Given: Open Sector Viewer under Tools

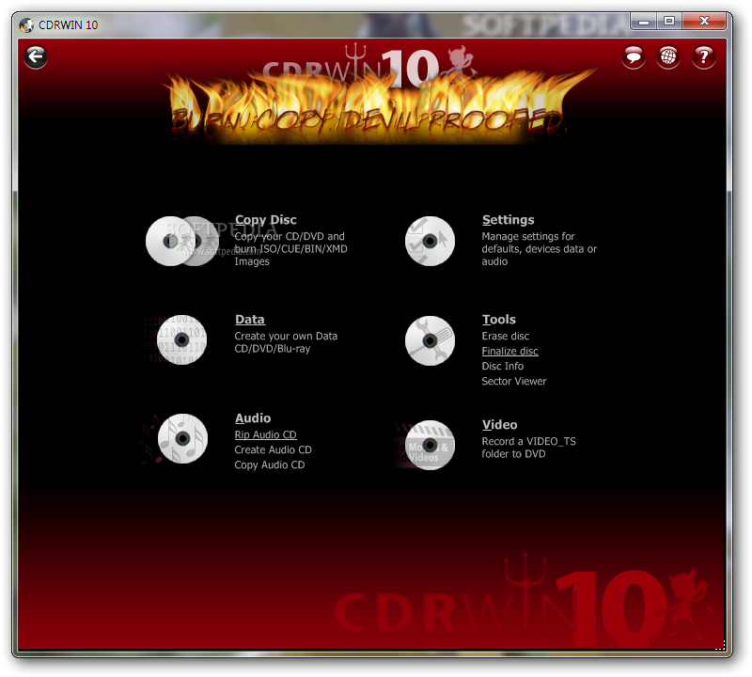Looking at the screenshot, I should click(513, 382).
